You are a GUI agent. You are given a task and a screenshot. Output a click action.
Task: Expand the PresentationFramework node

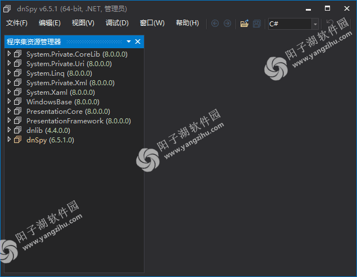coord(9,121)
